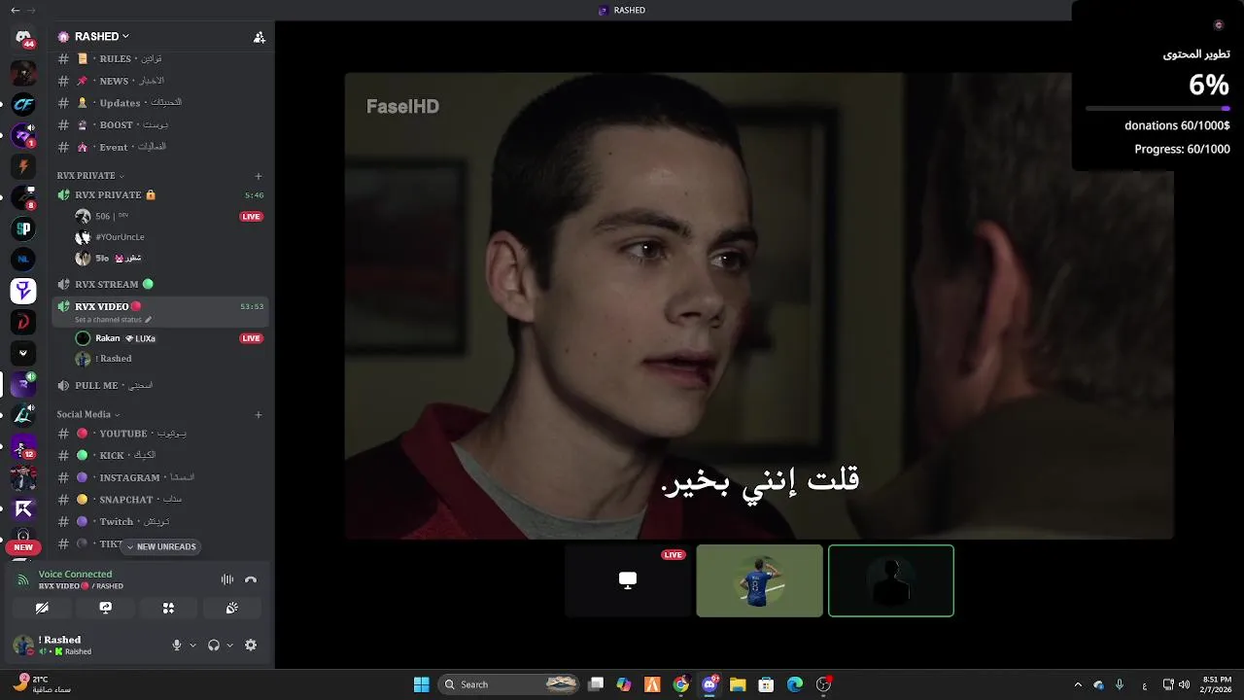Collapse the RVX PRIVATE category
Screen dimensions: 1244x700
coord(90,176)
